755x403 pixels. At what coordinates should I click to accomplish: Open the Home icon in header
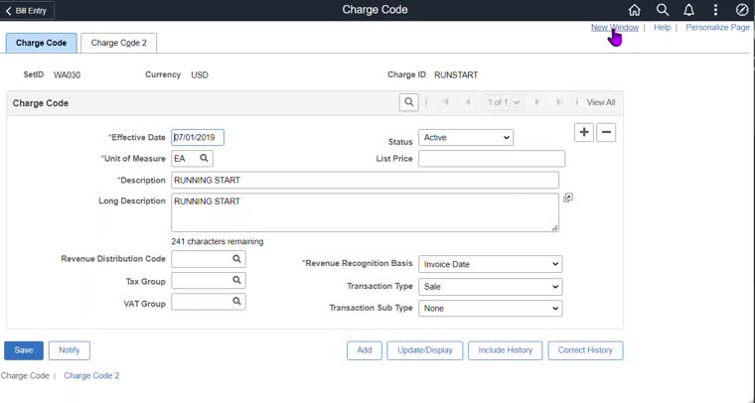pyautogui.click(x=635, y=10)
